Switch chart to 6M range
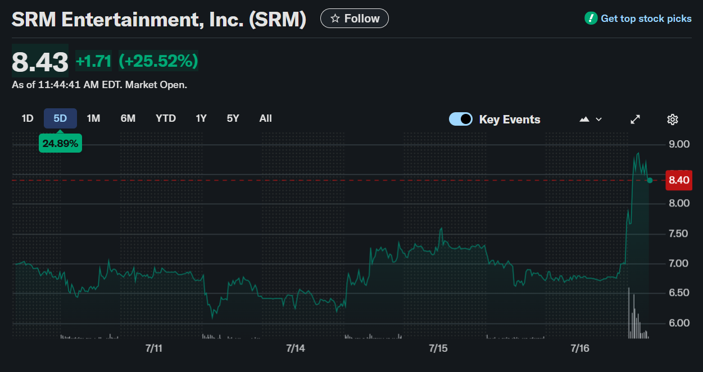The width and height of the screenshot is (703, 372). pyautogui.click(x=128, y=118)
